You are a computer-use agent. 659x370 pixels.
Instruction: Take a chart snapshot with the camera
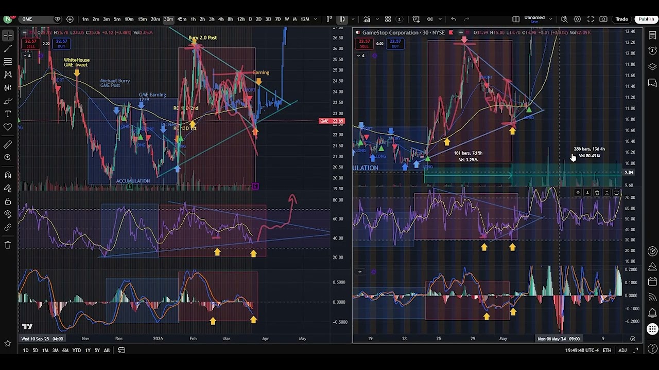(x=603, y=19)
